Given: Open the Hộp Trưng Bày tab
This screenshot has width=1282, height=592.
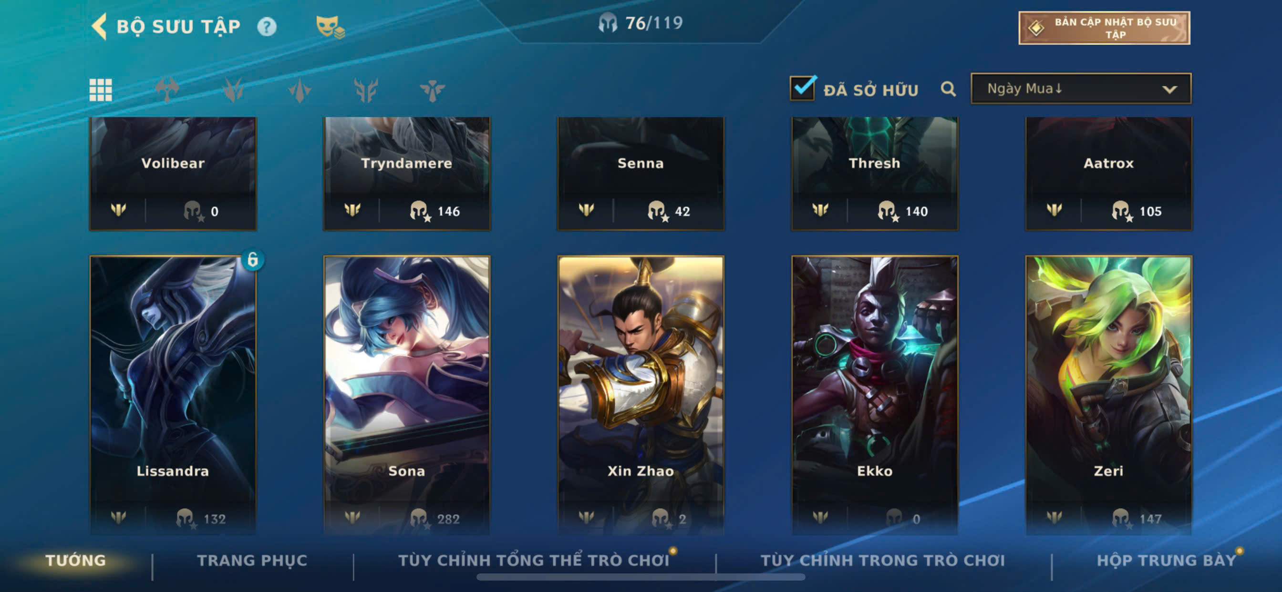Looking at the screenshot, I should pyautogui.click(x=1166, y=560).
